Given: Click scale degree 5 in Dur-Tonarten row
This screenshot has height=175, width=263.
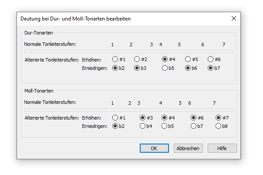Looking at the screenshot, I should click(179, 45).
